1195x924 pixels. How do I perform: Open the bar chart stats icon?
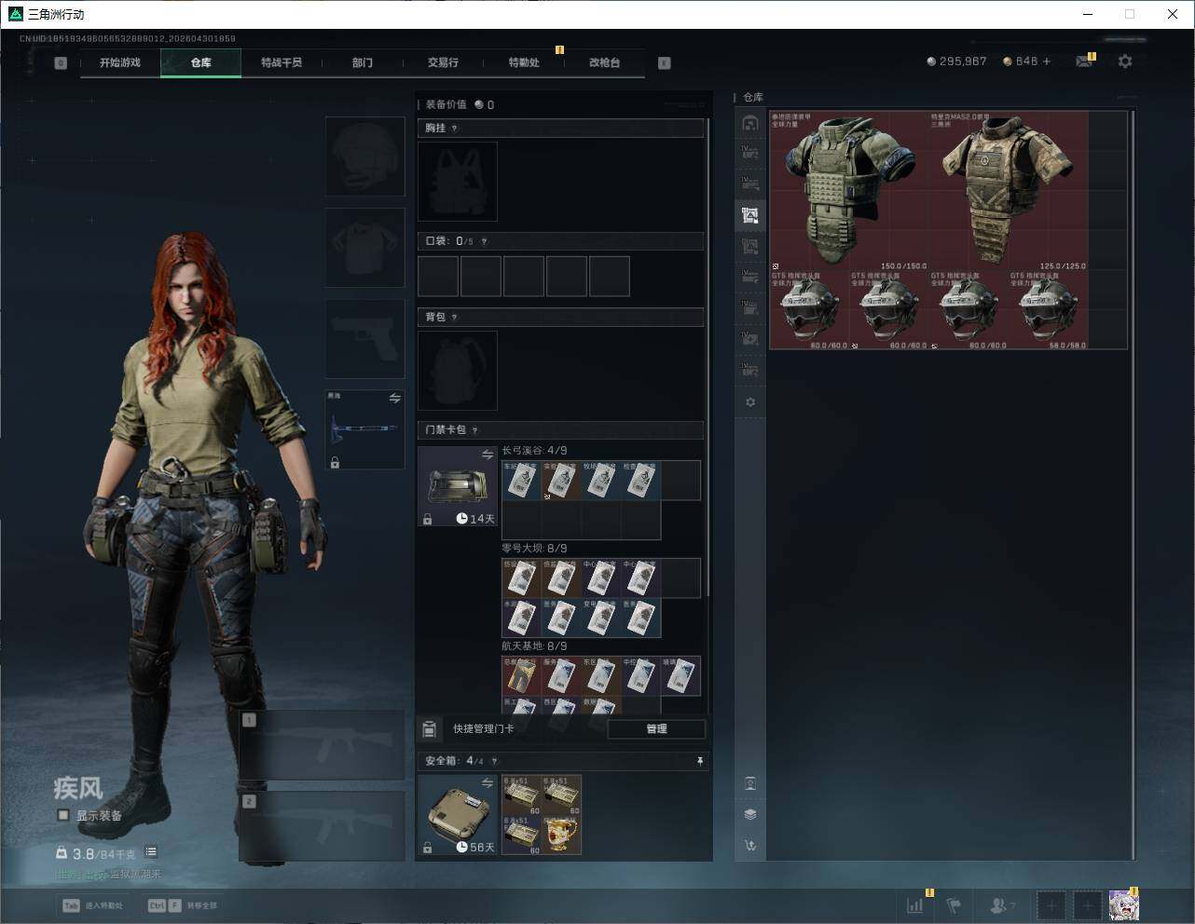point(915,905)
